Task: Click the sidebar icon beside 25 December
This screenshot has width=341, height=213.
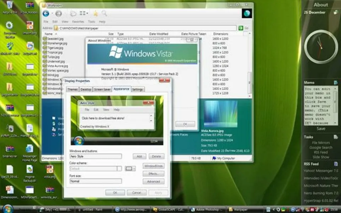Action: (x=336, y=12)
